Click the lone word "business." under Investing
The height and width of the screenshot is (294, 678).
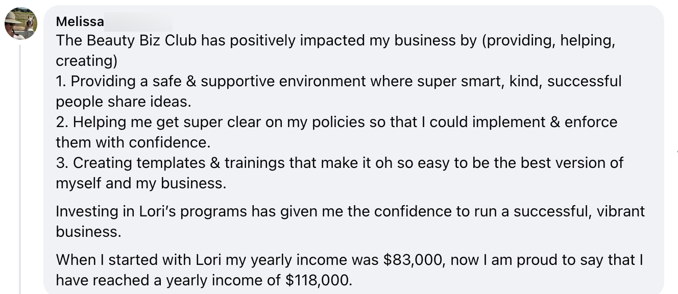(x=88, y=232)
